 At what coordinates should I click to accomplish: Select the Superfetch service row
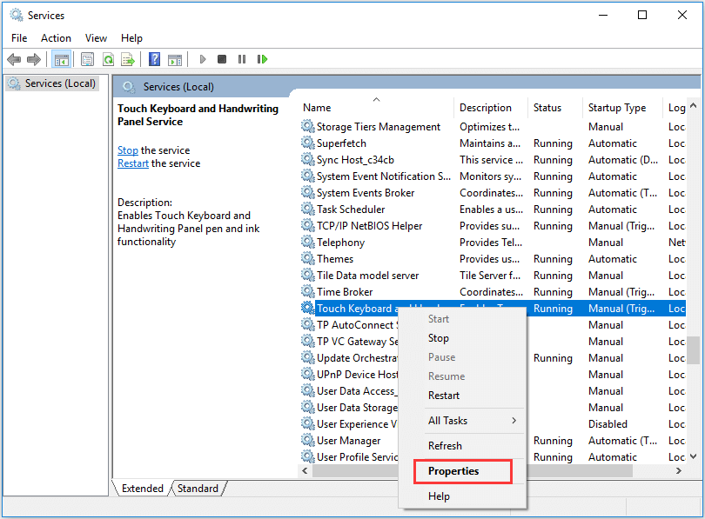493,143
